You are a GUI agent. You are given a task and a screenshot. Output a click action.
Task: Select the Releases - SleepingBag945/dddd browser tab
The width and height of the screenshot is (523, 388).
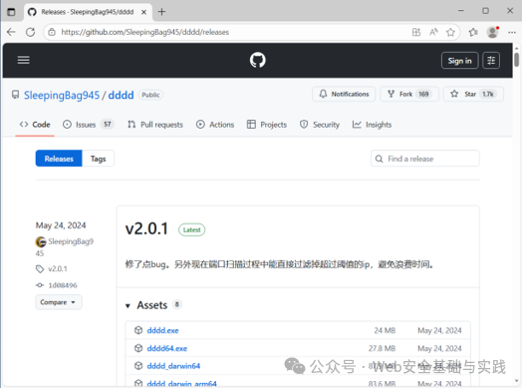[x=88, y=12]
